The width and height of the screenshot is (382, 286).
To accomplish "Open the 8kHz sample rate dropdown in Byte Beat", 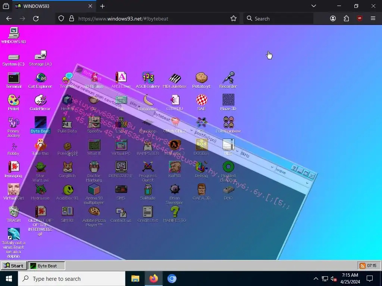I will 256,159.
